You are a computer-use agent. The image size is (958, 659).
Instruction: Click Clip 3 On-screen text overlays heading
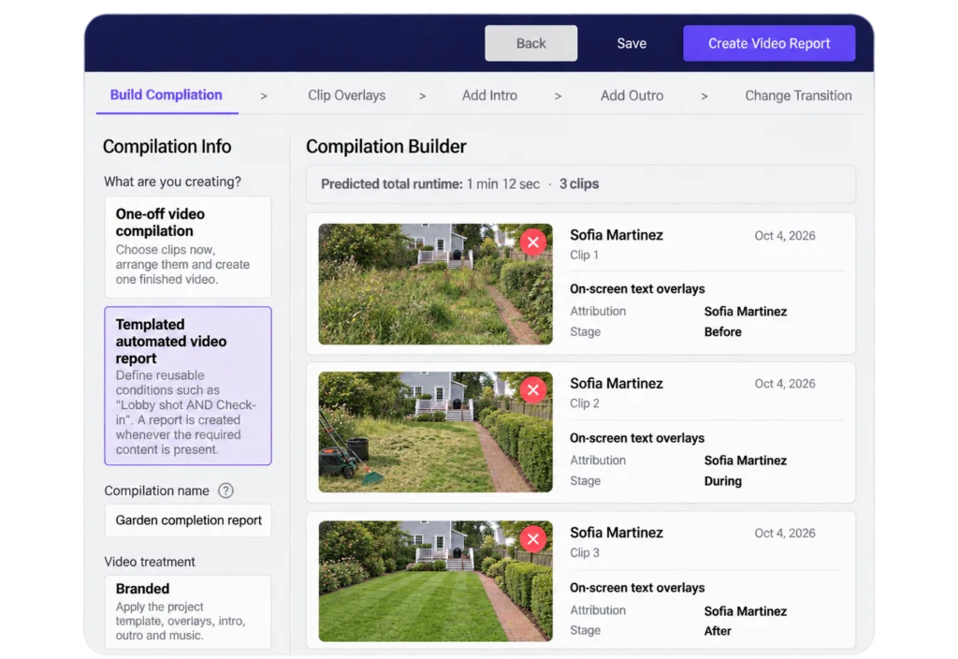(x=636, y=588)
